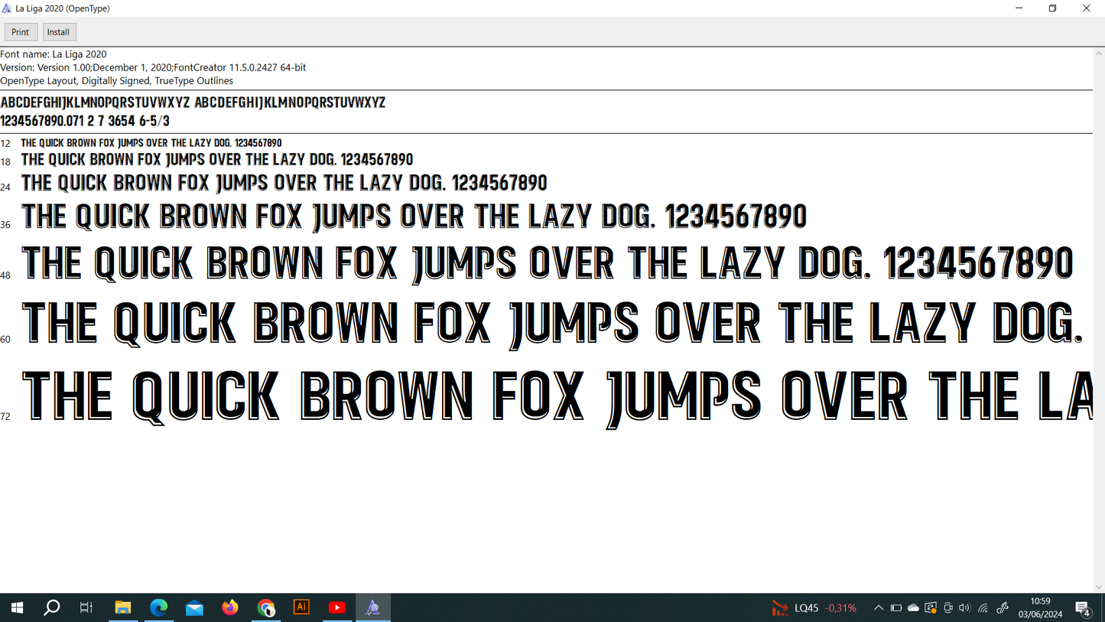Expand hidden system tray icons
1105x622 pixels.
coord(879,608)
